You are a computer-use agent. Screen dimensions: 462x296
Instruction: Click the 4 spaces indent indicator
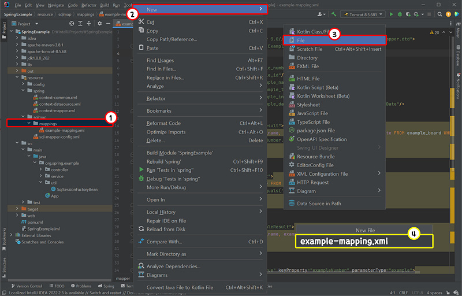(434, 293)
